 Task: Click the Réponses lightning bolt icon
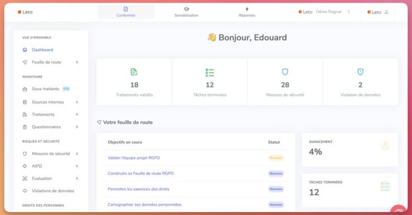tap(247, 9)
